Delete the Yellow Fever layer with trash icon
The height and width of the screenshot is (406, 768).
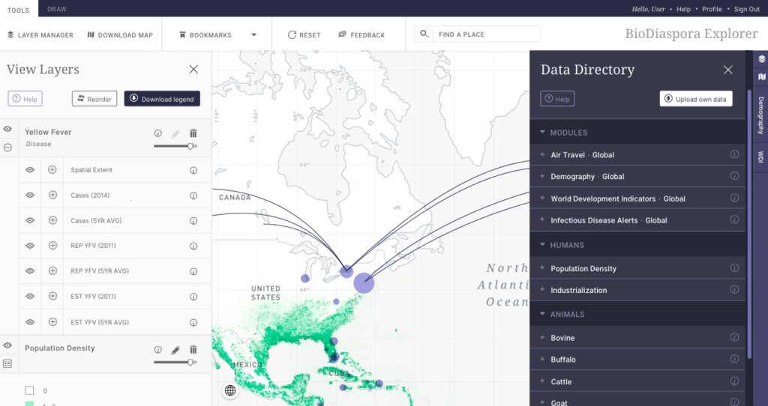[193, 133]
